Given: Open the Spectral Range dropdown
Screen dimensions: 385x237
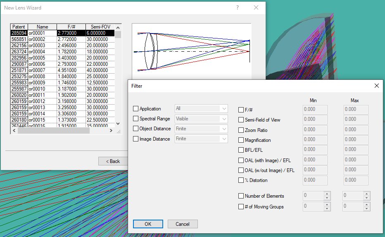Looking at the screenshot, I should click(224, 119).
